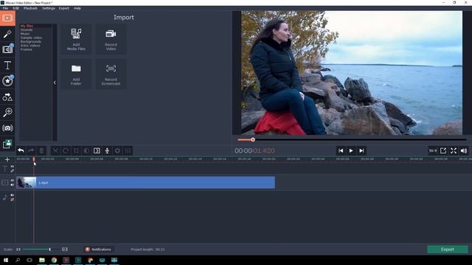Click the zoom in scale icon

click(x=65, y=250)
